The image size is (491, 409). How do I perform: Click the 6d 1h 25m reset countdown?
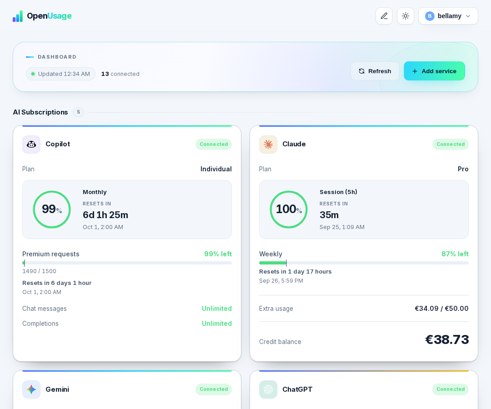[105, 215]
